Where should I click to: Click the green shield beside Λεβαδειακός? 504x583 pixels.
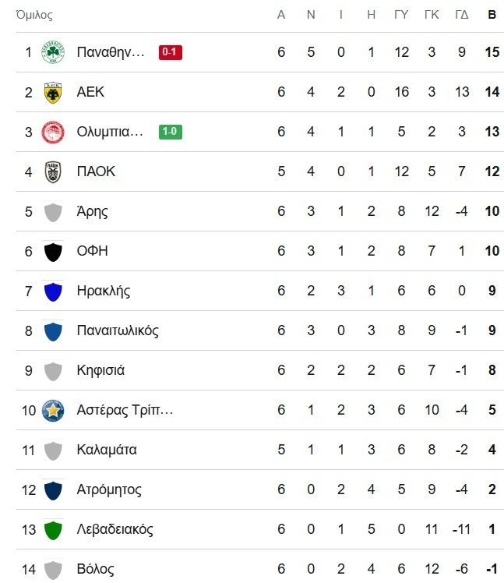pos(53,530)
